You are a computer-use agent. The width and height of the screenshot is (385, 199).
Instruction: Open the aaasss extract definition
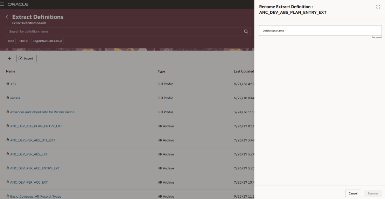coord(15,98)
